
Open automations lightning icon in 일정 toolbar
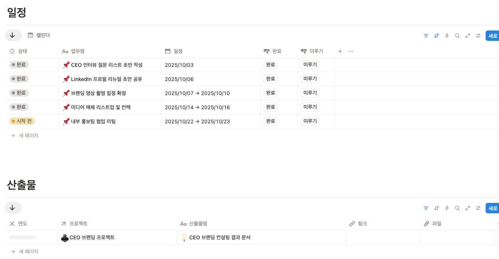tap(447, 36)
